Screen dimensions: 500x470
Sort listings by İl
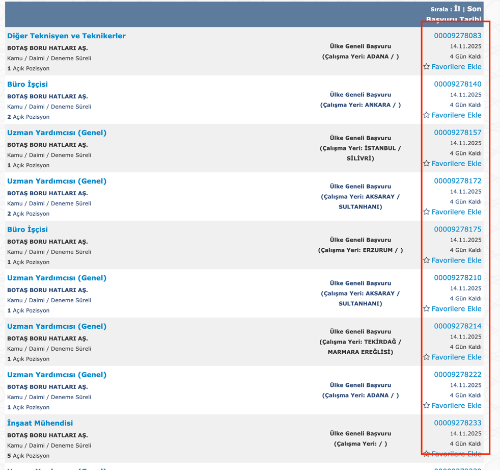(x=457, y=9)
